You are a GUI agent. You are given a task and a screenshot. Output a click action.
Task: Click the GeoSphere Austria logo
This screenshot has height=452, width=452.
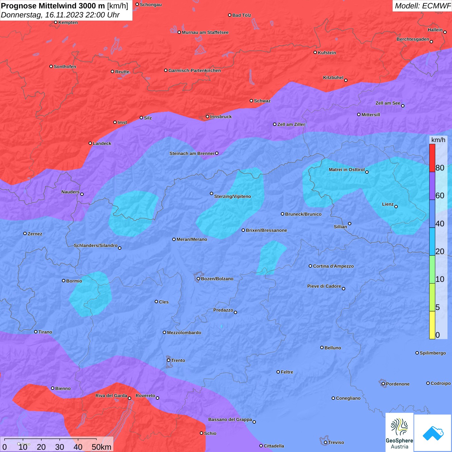pos(399,432)
